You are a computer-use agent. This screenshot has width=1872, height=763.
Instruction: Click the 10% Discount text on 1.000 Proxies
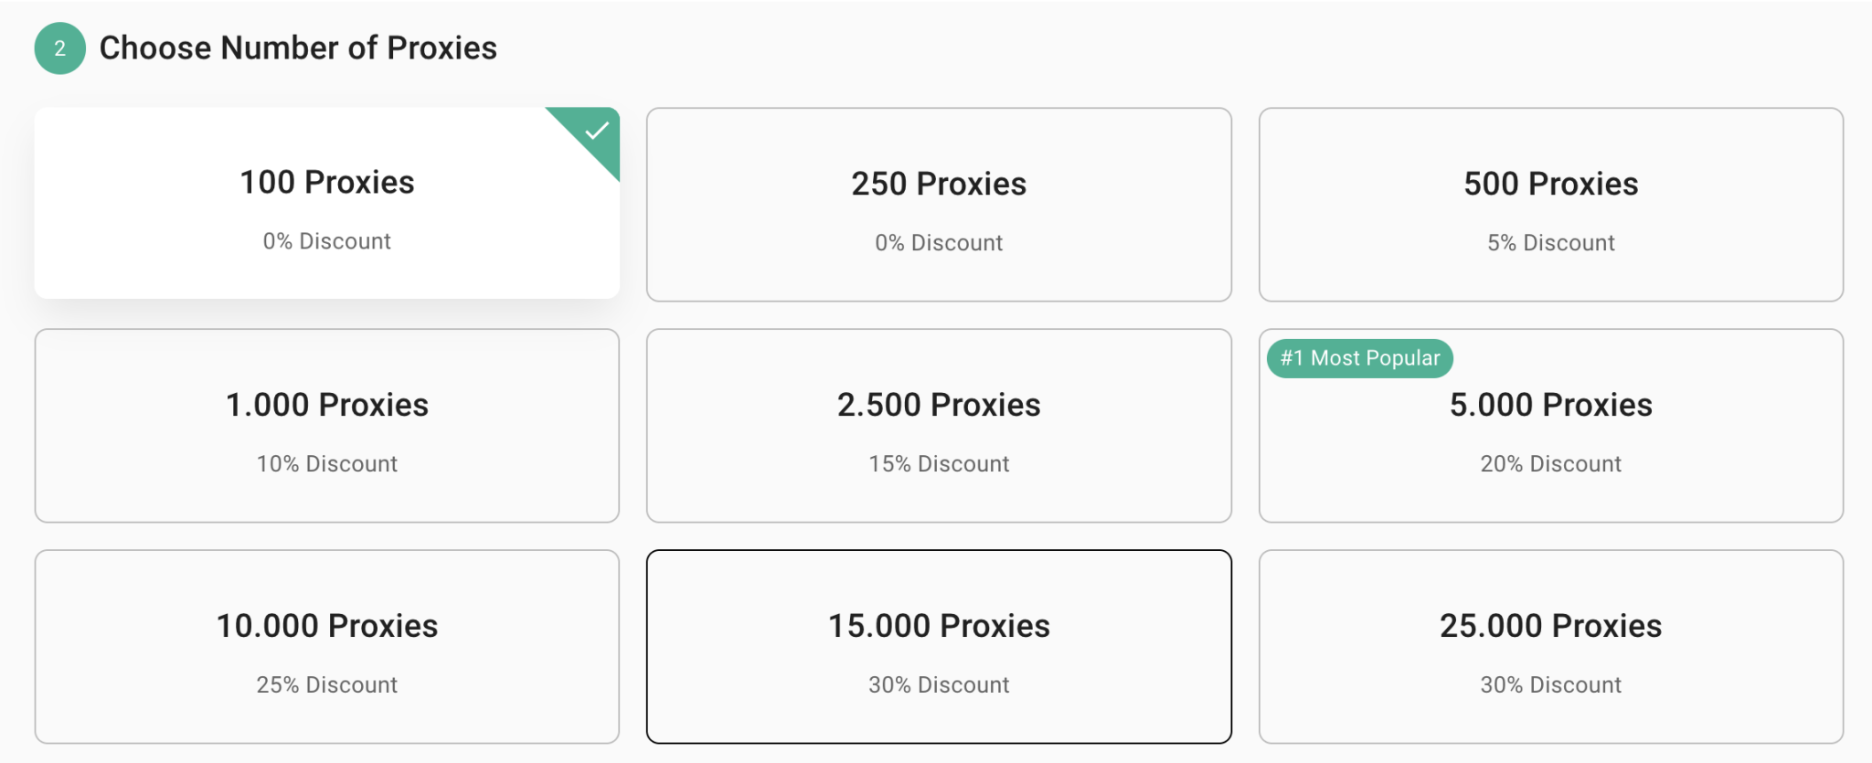point(326,463)
